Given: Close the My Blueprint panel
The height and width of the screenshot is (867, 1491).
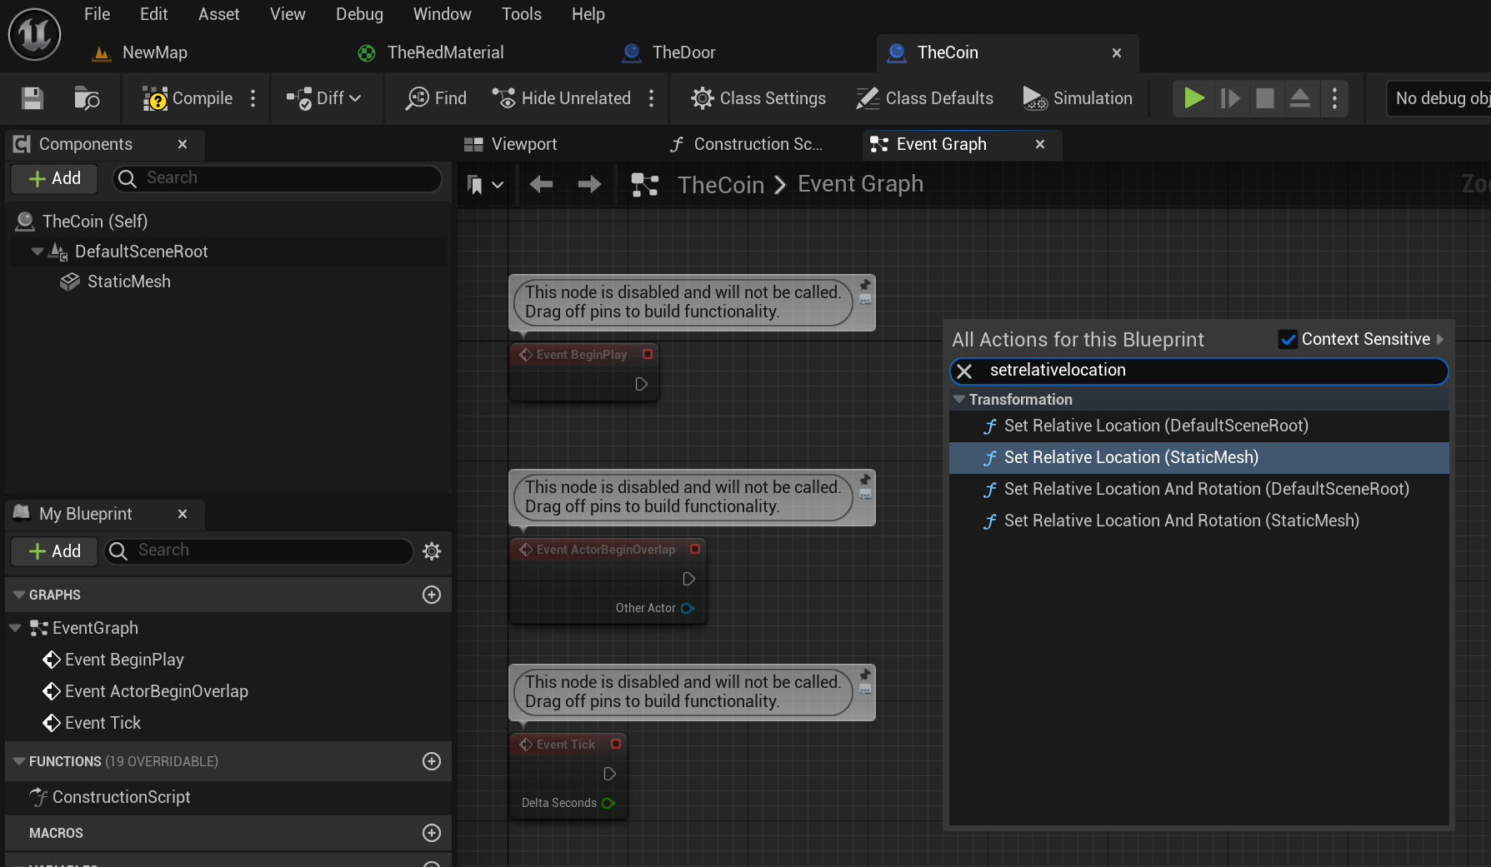Looking at the screenshot, I should [x=183, y=514].
